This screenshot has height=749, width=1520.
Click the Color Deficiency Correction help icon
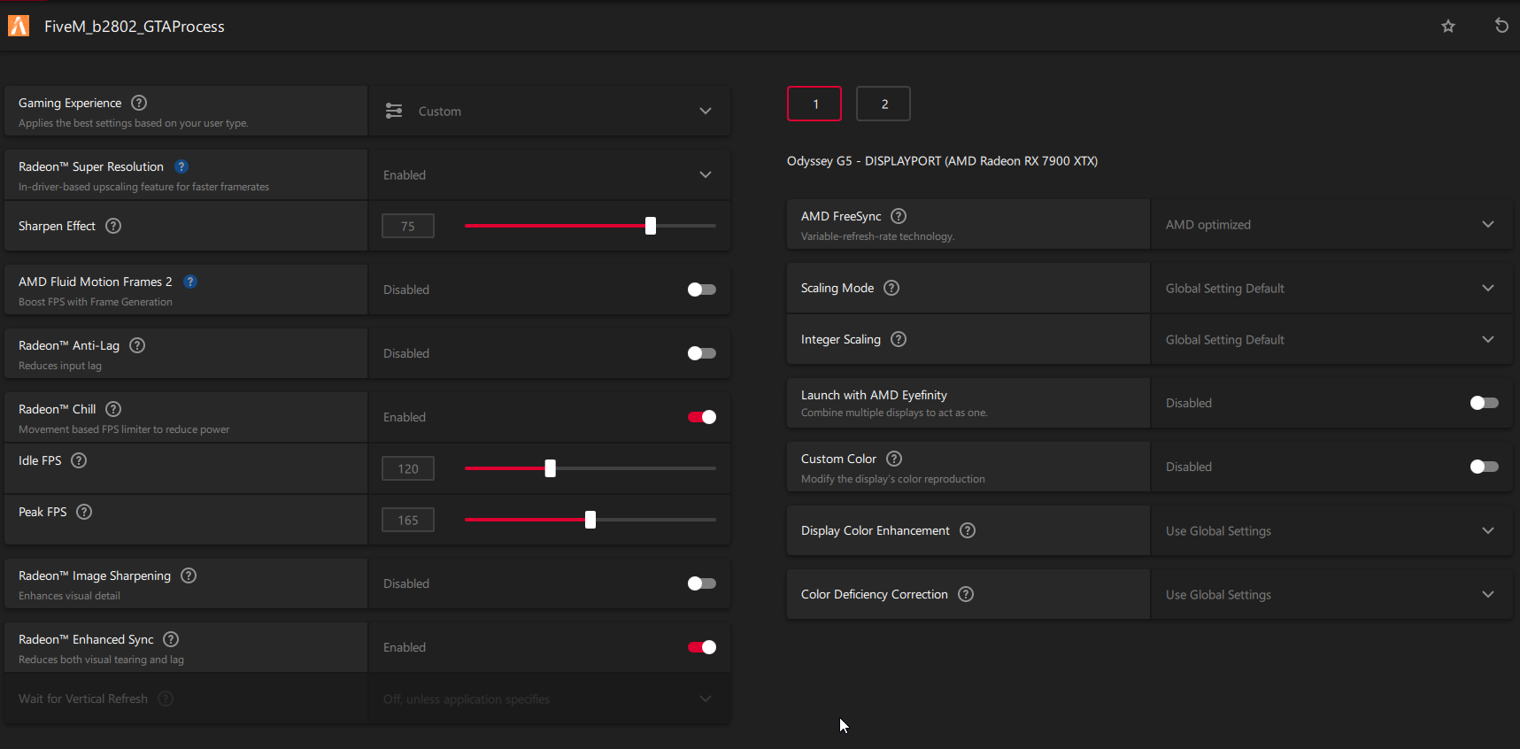tap(966, 594)
